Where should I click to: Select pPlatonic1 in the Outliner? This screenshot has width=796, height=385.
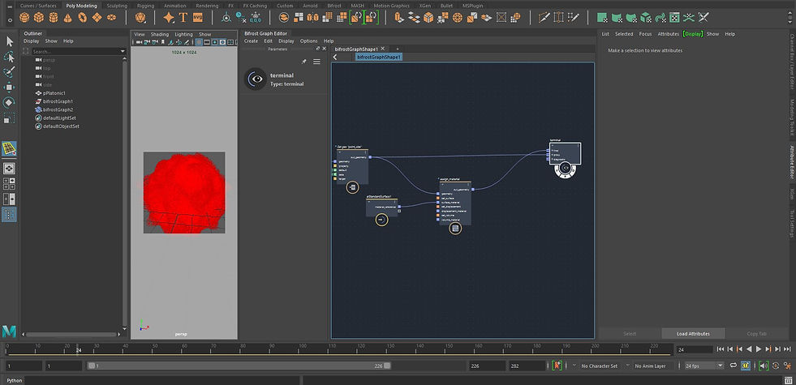point(54,93)
